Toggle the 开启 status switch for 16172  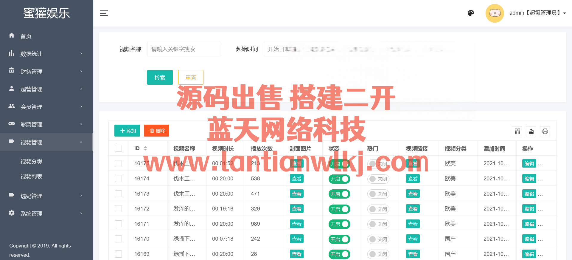[x=339, y=209]
